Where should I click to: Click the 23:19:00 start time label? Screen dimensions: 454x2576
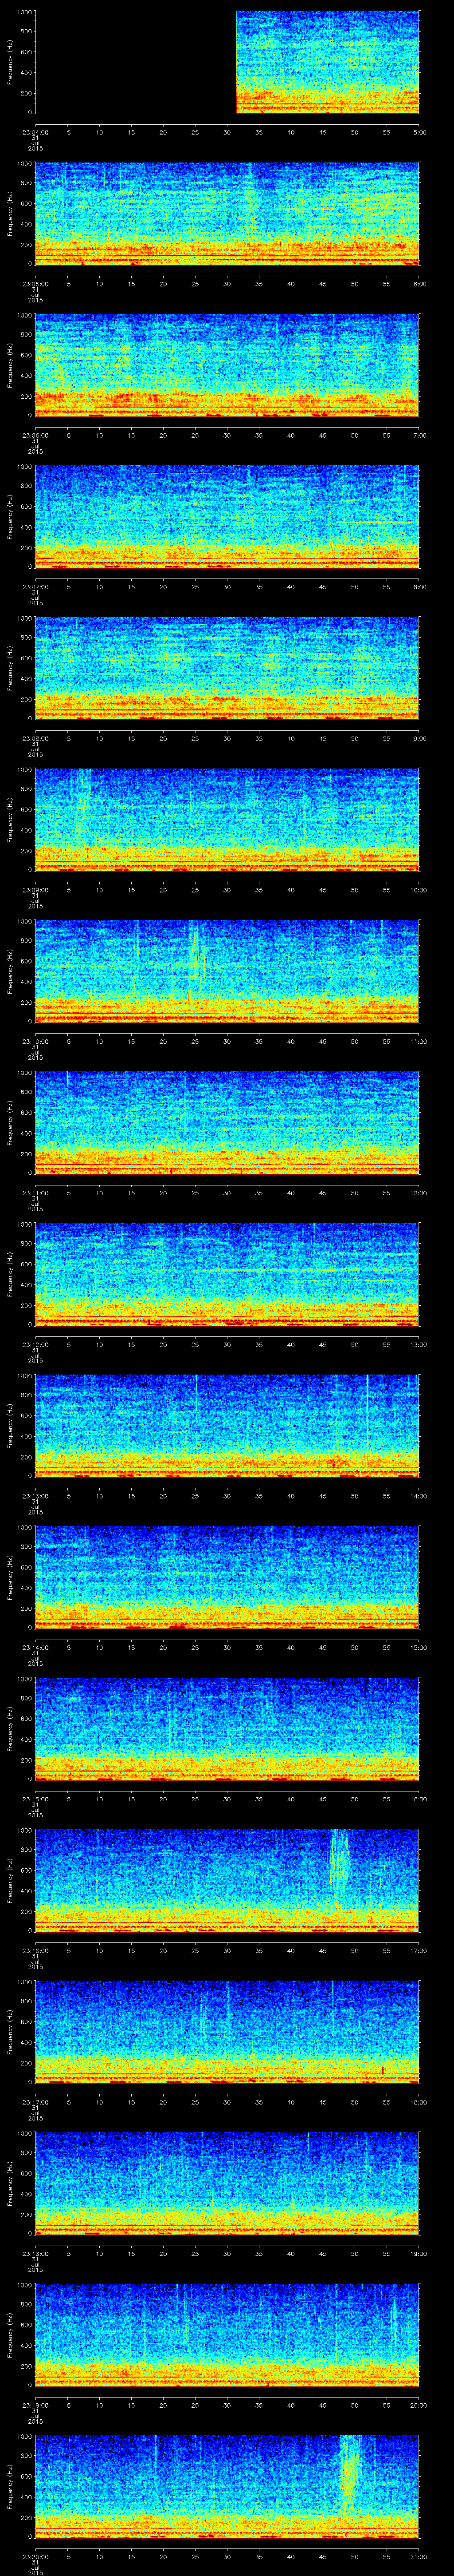point(36,2405)
